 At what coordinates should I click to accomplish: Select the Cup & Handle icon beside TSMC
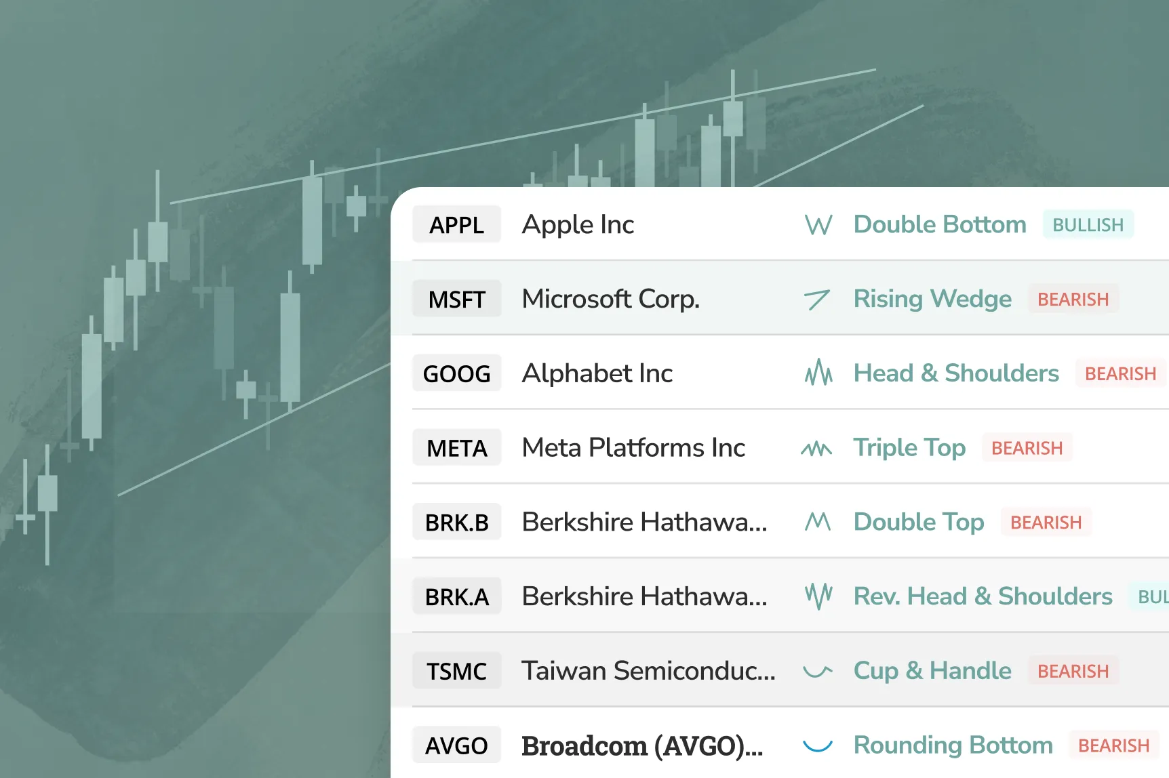pyautogui.click(x=816, y=671)
